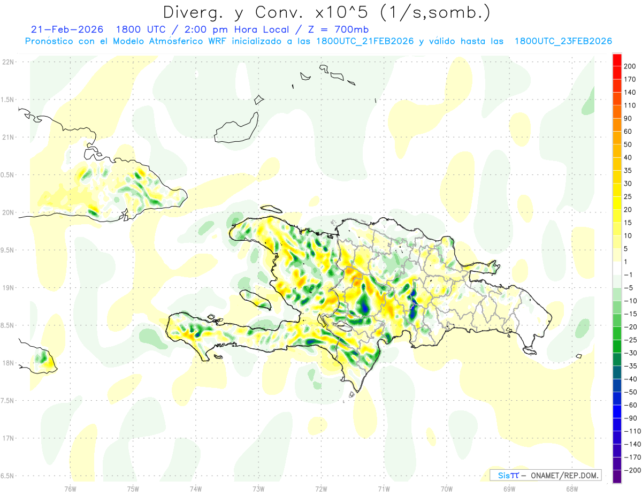This screenshot has height=496, width=642.
Task: Click the '75W' longitude label
Action: [133, 489]
